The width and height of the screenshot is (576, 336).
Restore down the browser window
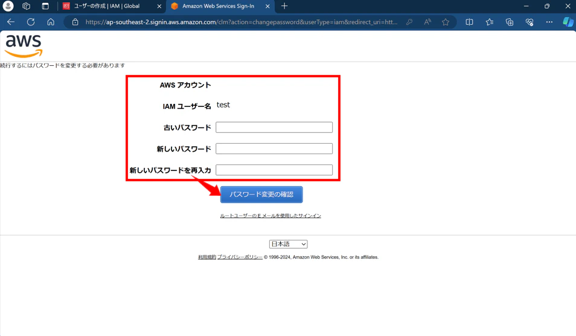[x=547, y=6]
